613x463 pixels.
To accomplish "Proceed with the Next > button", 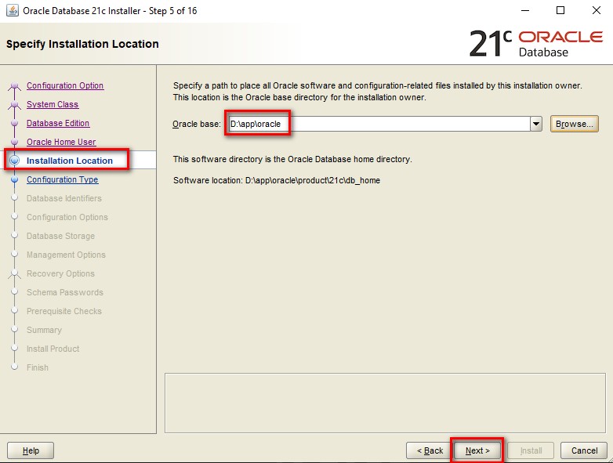I will point(477,450).
